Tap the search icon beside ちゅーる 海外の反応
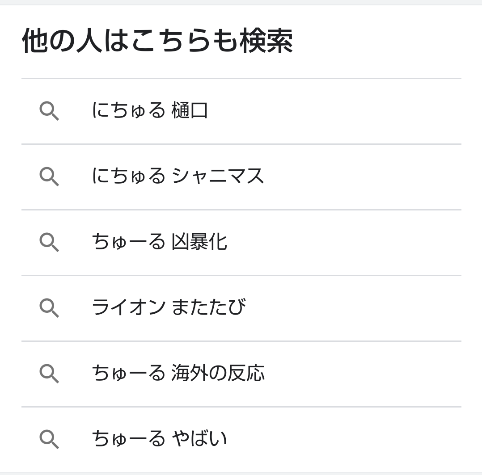The width and height of the screenshot is (482, 475). (x=49, y=374)
